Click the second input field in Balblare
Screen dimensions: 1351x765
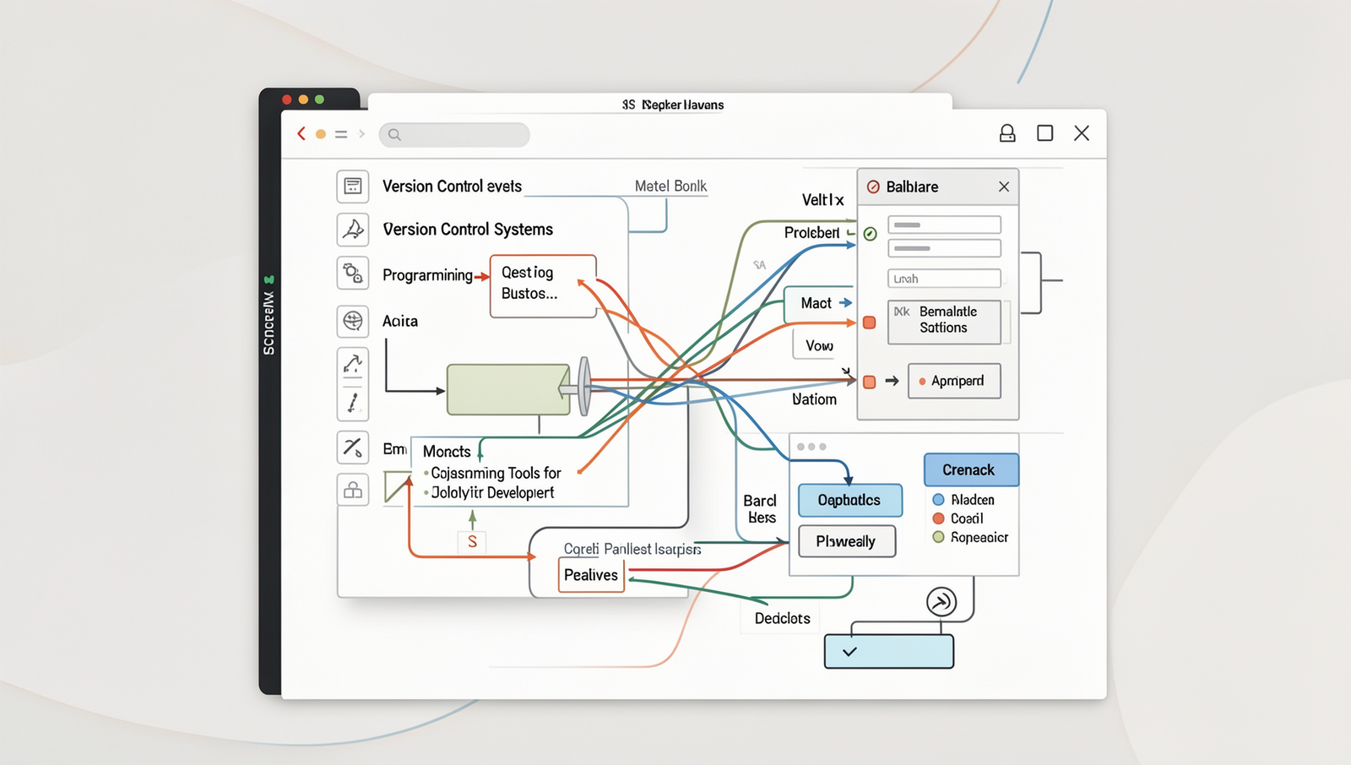click(x=944, y=248)
